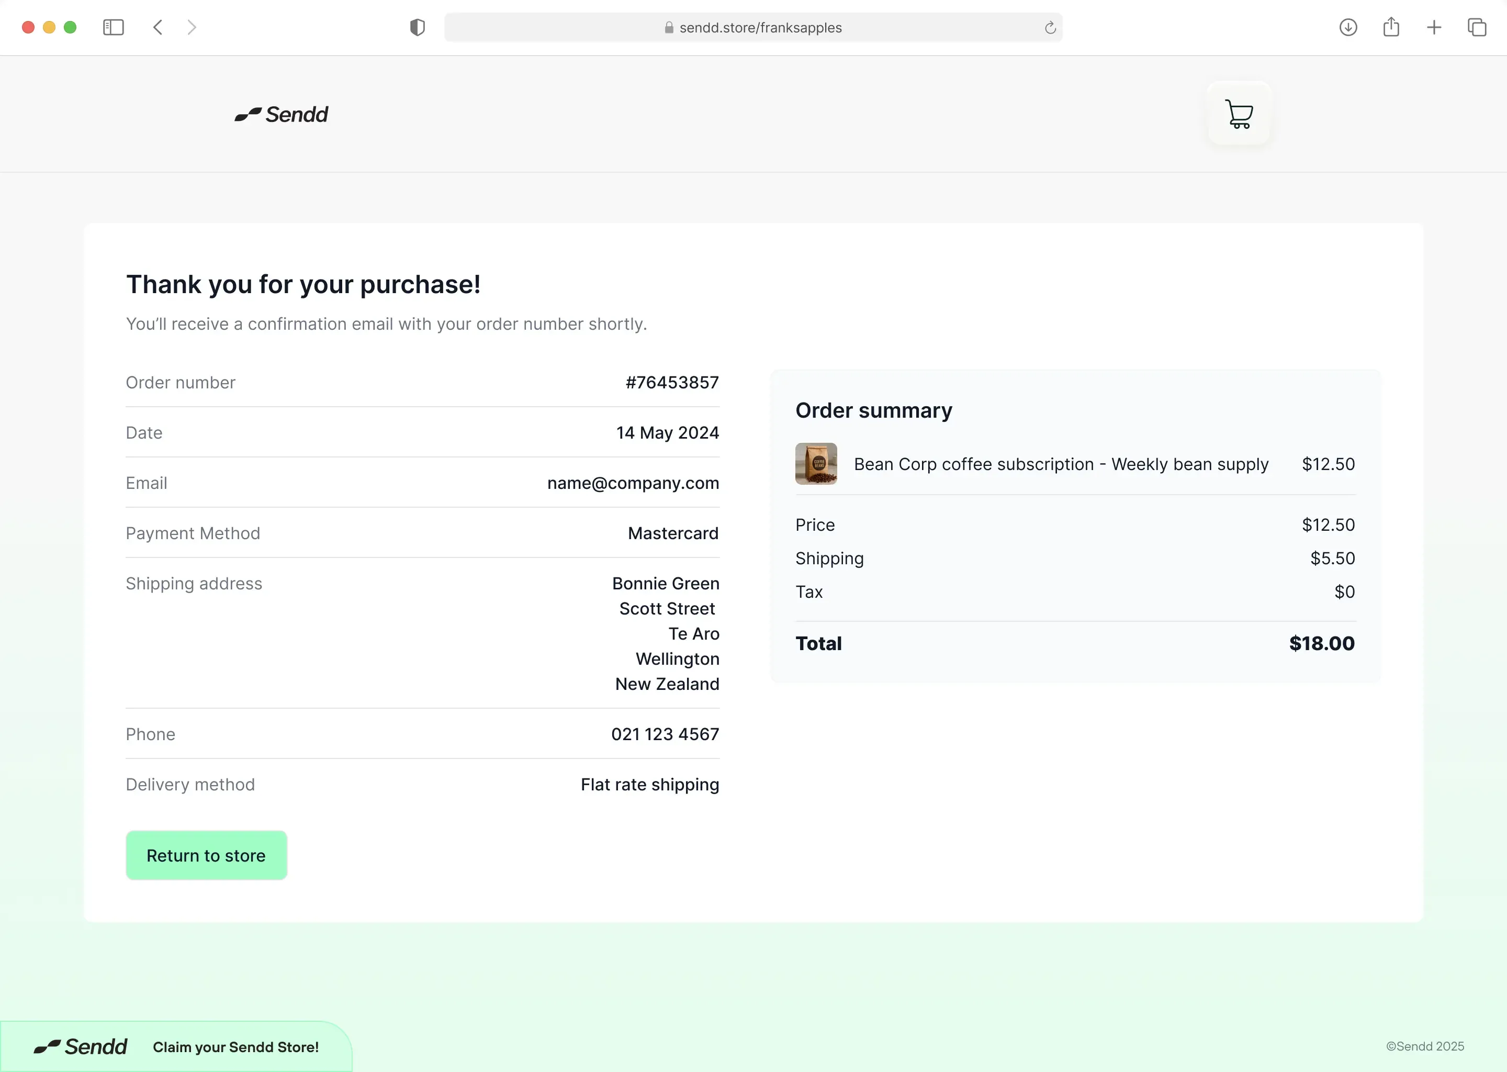Minimize the Safari window
This screenshot has height=1072, width=1507.
click(50, 27)
